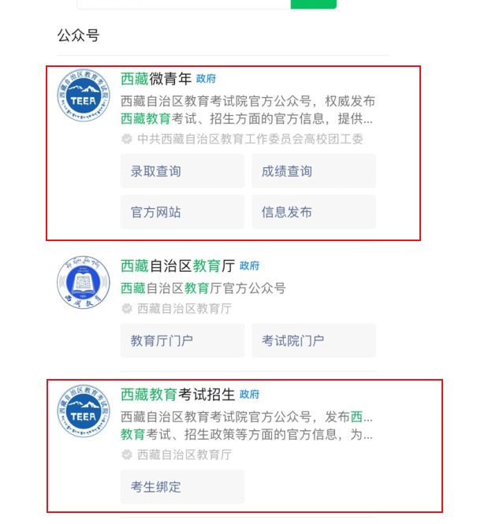Open 教育厅门户 shortcut
The height and width of the screenshot is (524, 488).
click(x=182, y=340)
